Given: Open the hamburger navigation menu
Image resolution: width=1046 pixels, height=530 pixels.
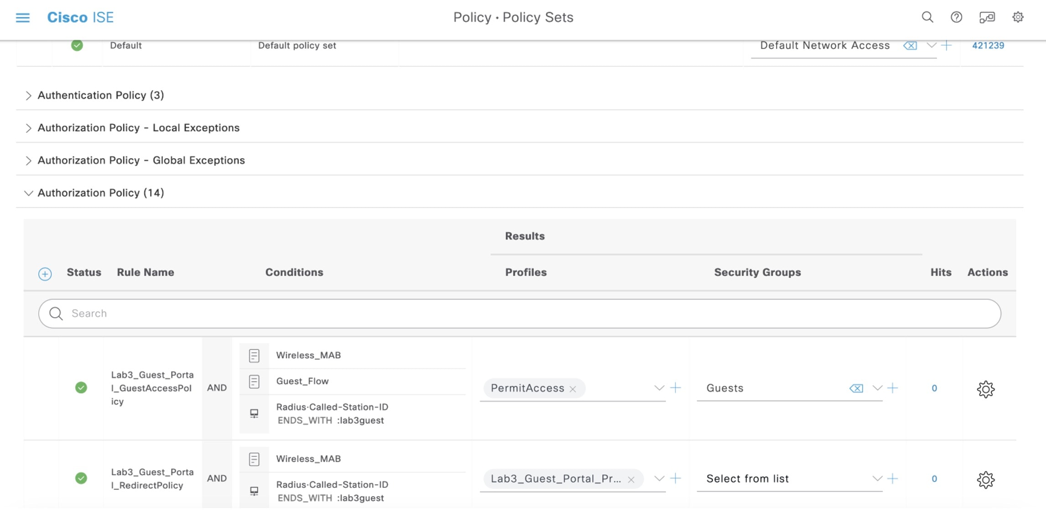Looking at the screenshot, I should pos(22,17).
